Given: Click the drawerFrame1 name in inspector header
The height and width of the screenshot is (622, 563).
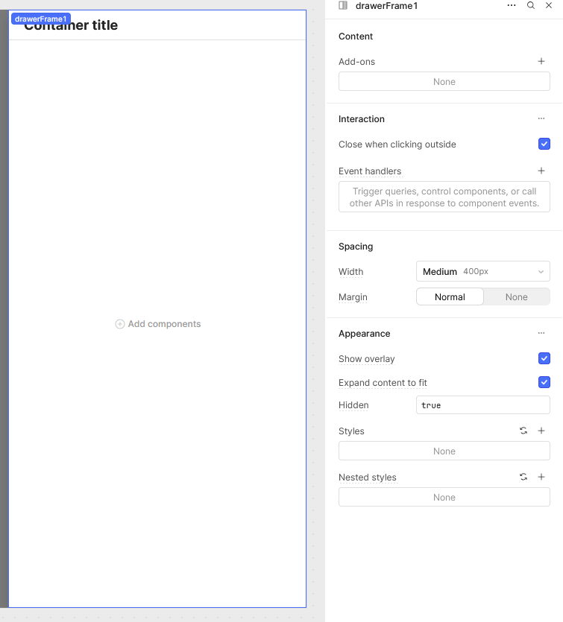Looking at the screenshot, I should [x=386, y=5].
